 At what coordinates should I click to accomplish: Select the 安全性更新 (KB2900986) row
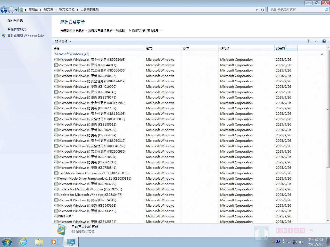coord(175,152)
